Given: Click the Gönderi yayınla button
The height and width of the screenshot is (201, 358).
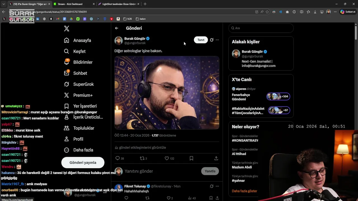Looking at the screenshot, I should click(83, 162).
